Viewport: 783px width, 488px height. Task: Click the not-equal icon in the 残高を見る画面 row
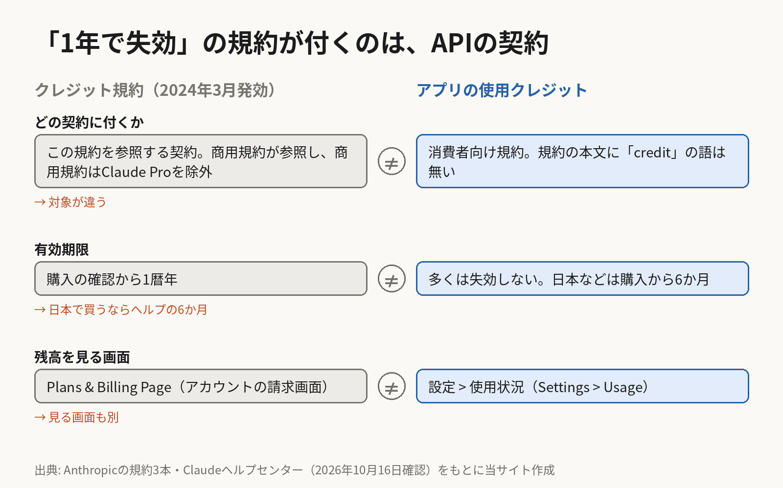391,386
